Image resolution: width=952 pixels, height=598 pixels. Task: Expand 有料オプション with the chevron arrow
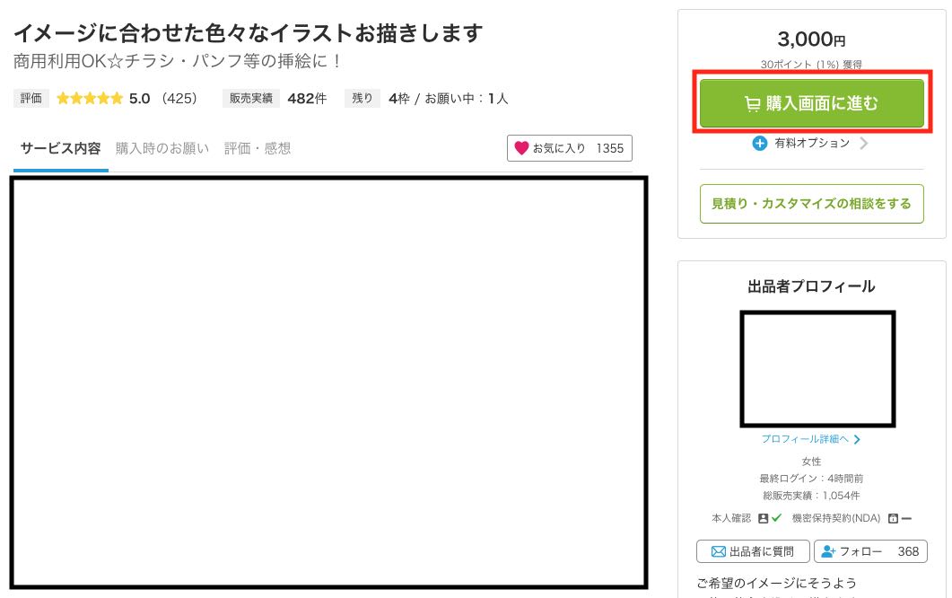pos(864,143)
